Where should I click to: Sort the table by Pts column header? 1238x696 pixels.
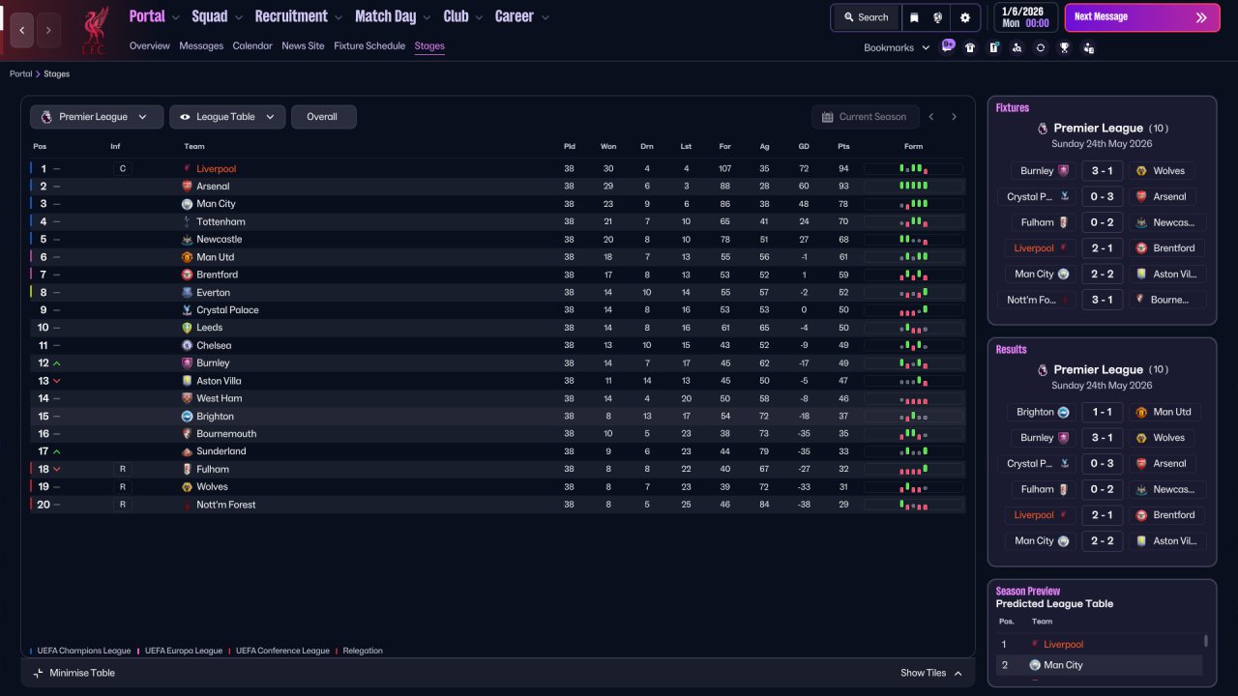pyautogui.click(x=843, y=147)
